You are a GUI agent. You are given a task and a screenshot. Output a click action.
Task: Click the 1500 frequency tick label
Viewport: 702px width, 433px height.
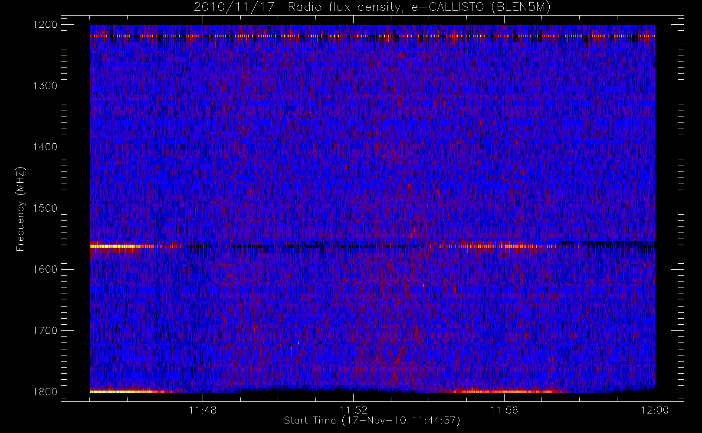point(45,208)
